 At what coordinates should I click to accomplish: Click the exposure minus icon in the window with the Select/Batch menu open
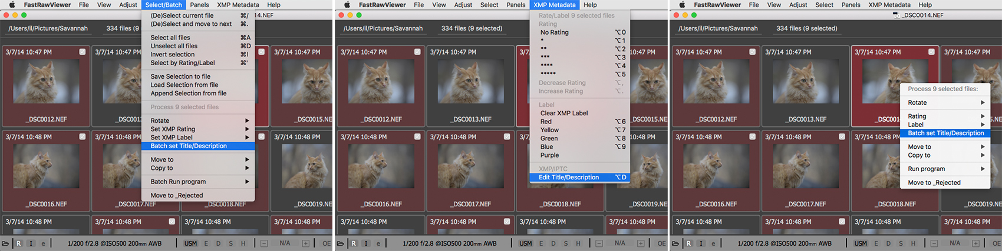pyautogui.click(x=264, y=243)
